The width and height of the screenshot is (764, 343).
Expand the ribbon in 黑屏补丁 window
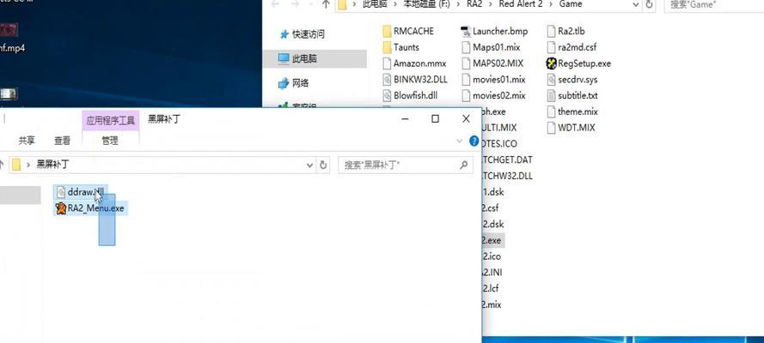(459, 141)
